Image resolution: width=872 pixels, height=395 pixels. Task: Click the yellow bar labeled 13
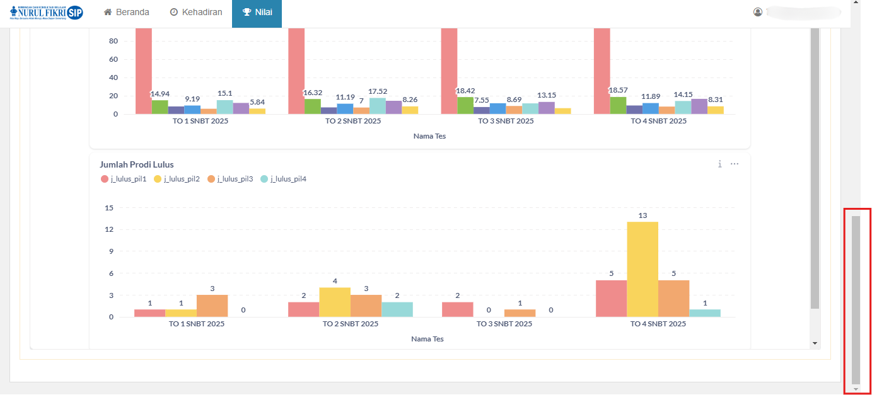(642, 269)
